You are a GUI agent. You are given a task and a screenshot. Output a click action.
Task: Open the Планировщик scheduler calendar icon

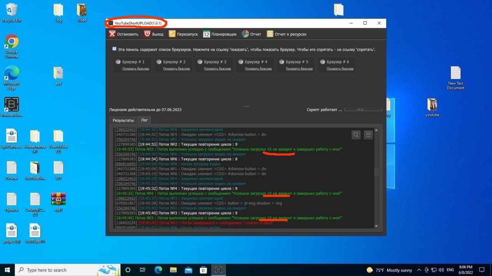[206, 34]
